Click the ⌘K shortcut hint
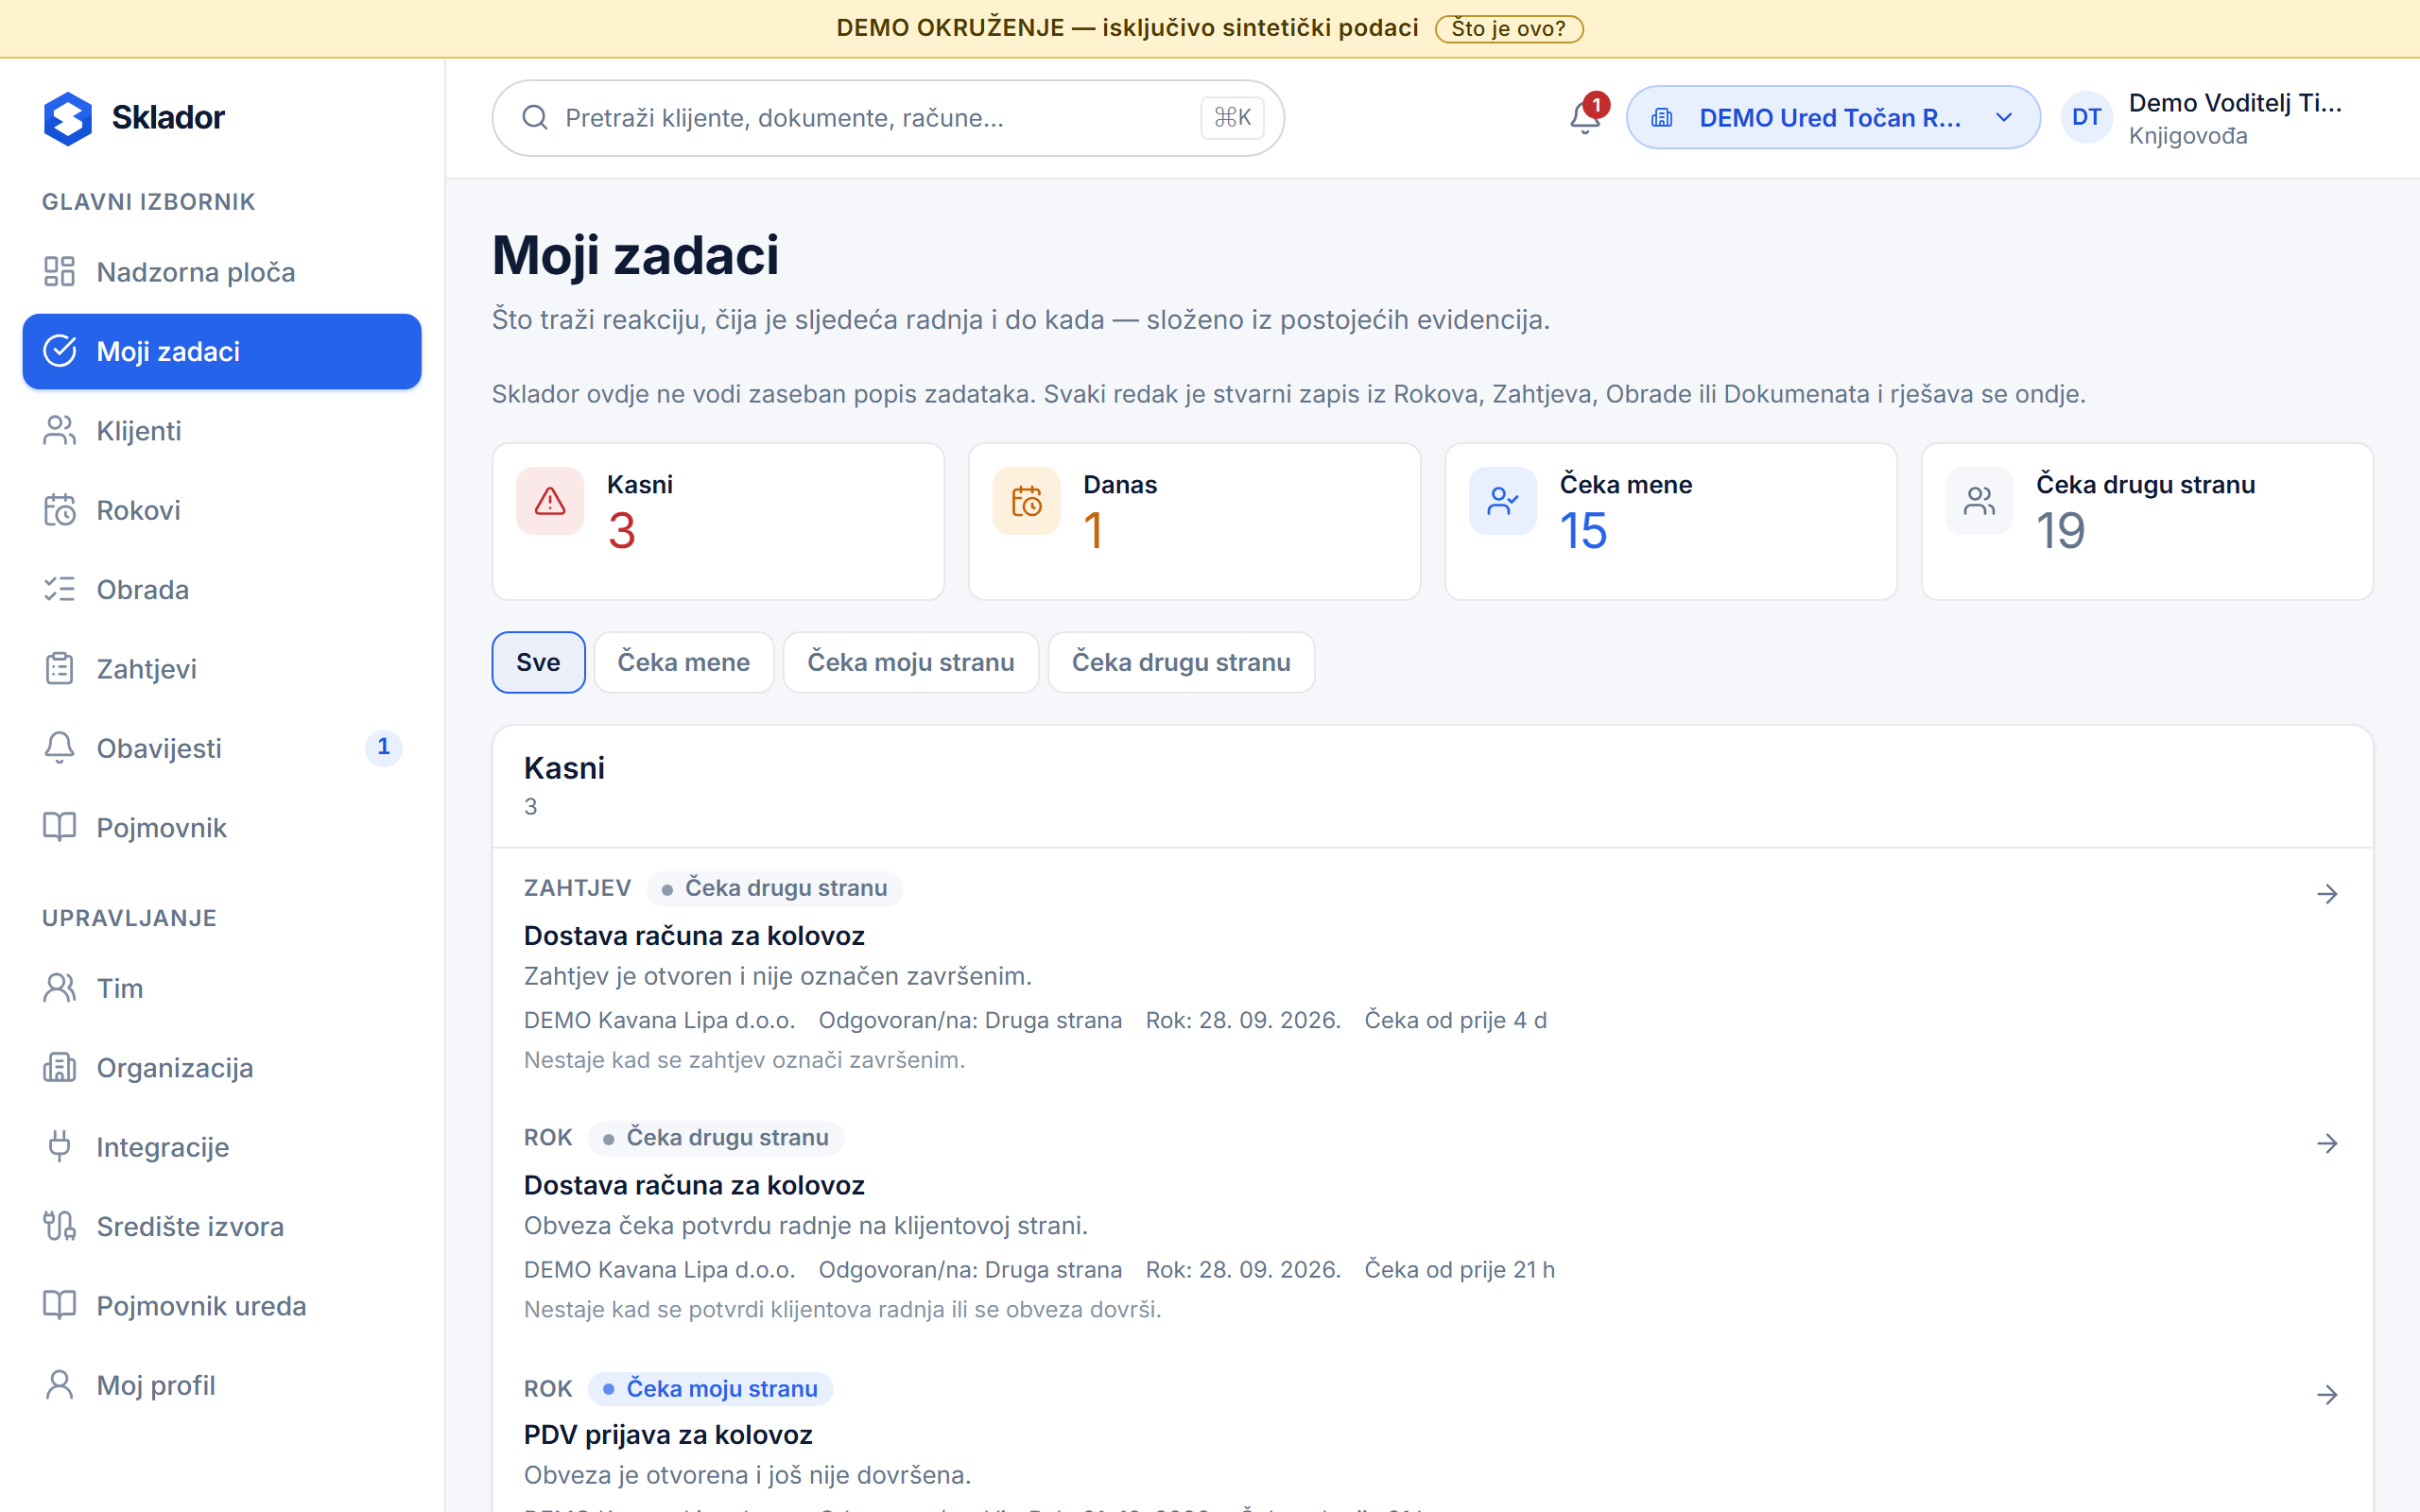 coord(1232,118)
